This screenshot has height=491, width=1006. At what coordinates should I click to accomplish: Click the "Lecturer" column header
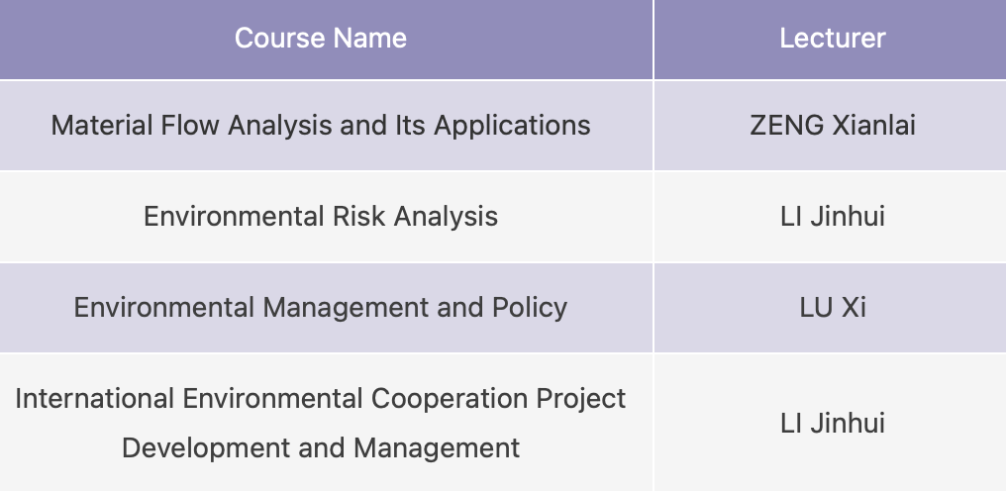[832, 39]
